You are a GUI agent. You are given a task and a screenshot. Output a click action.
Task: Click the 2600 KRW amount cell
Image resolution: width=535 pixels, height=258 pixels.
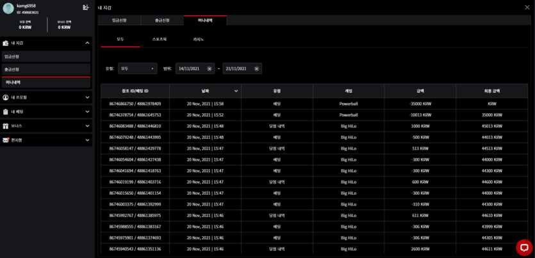click(420, 249)
